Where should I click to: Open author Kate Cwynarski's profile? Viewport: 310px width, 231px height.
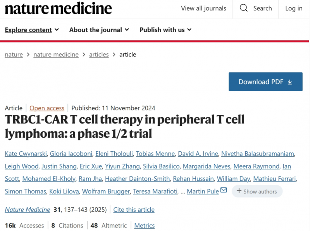pos(26,154)
